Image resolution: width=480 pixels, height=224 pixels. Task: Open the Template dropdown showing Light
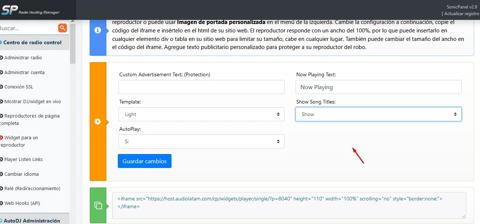click(x=201, y=114)
